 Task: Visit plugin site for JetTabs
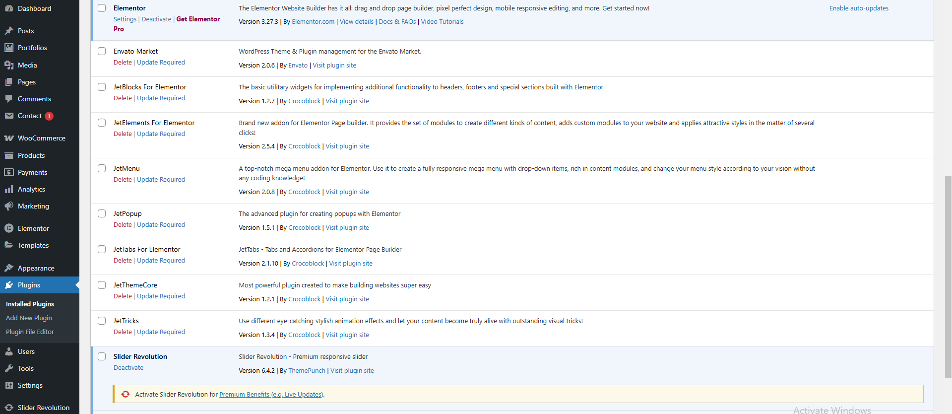[351, 263]
